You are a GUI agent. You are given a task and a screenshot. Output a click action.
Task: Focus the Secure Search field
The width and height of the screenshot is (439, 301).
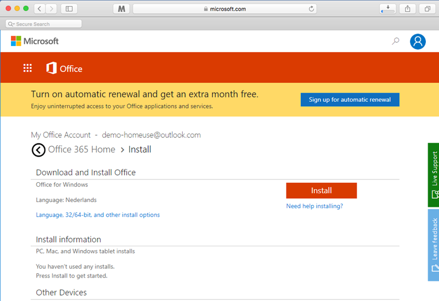(44, 24)
